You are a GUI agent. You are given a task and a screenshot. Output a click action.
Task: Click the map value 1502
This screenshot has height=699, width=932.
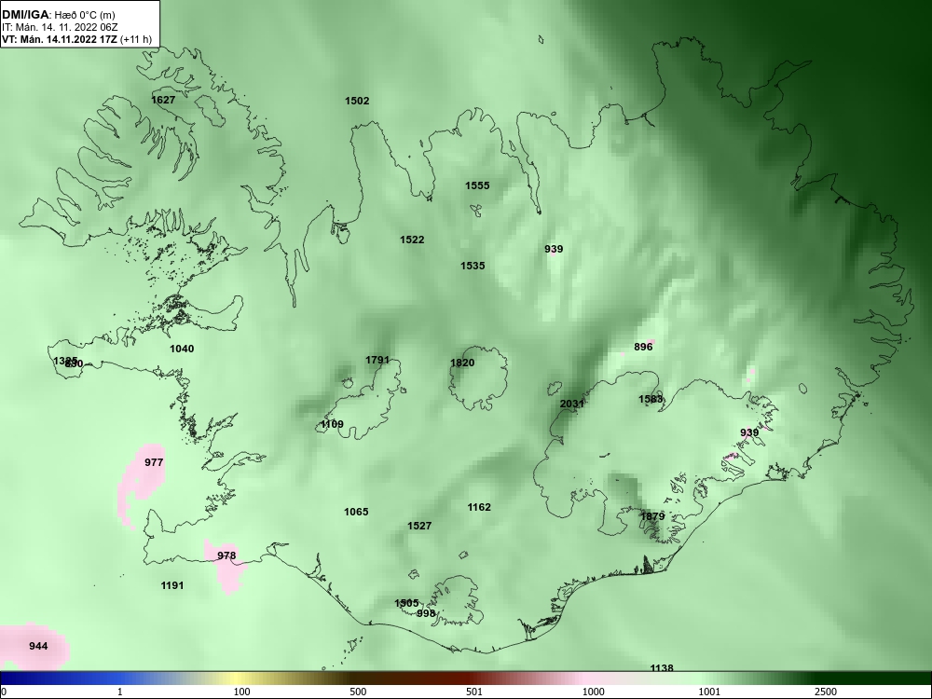357,101
